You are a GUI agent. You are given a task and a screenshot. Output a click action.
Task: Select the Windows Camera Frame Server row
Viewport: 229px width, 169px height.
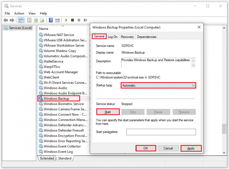pos(63,109)
